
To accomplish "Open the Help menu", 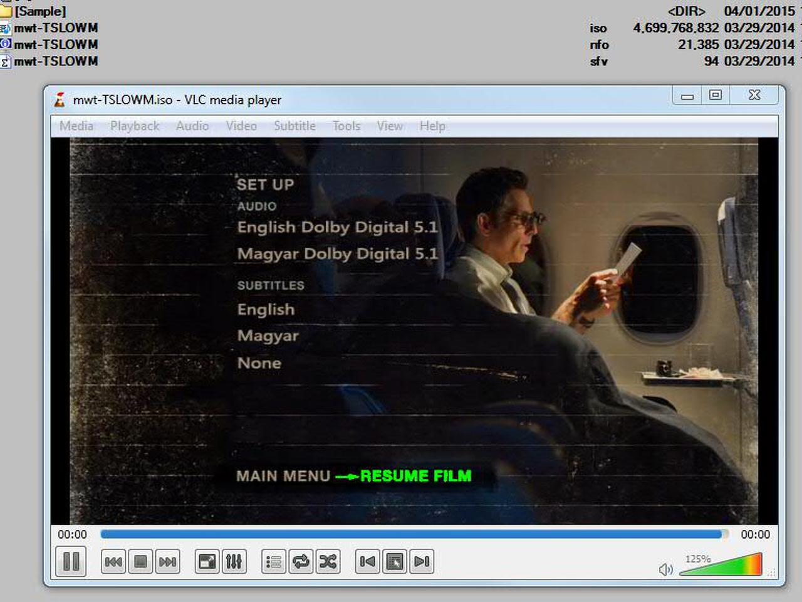I will [432, 126].
